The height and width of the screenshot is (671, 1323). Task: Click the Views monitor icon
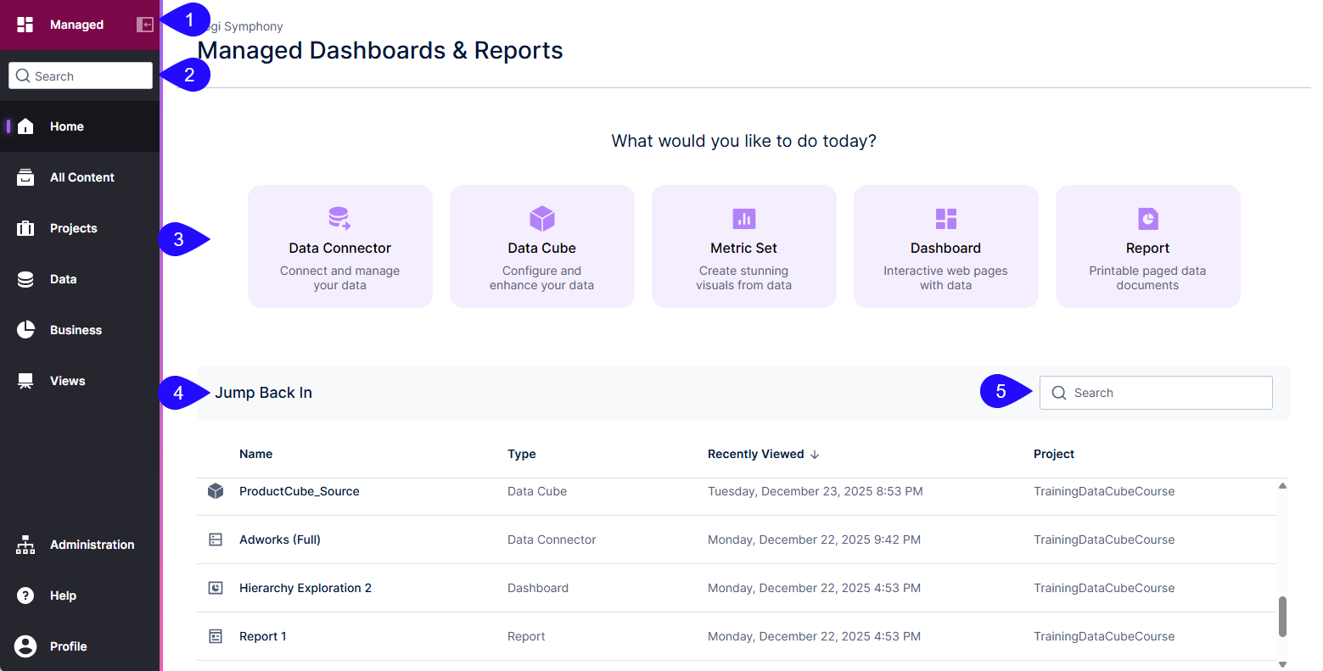coord(25,380)
